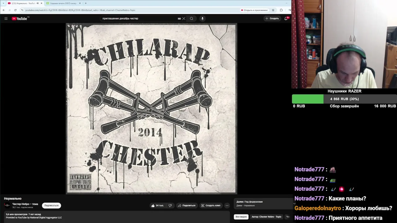The width and height of the screenshot is (397, 223).
Task: Open more actions three-dot menu
Action: [x=227, y=205]
